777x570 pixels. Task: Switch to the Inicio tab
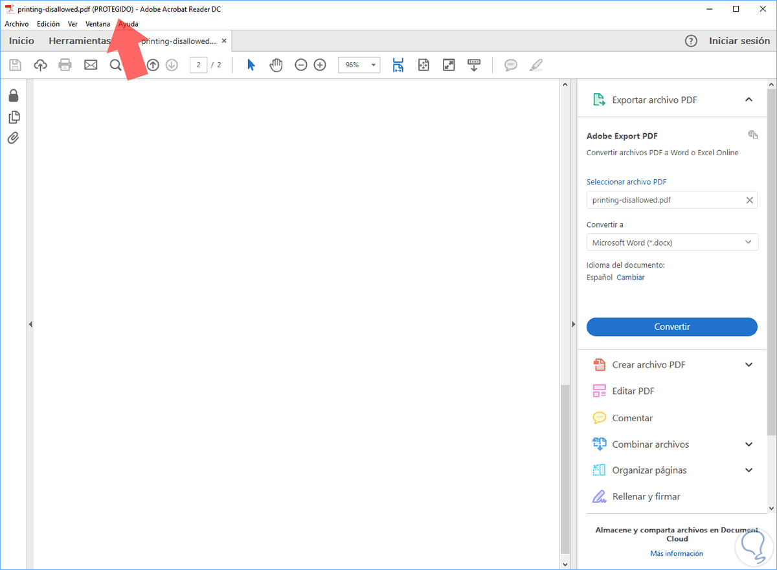pyautogui.click(x=21, y=41)
